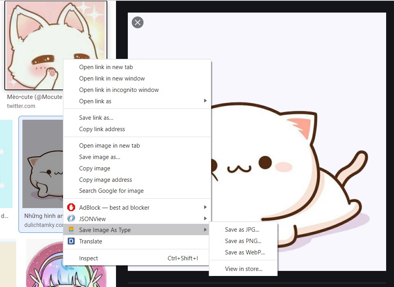This screenshot has height=287, width=394.
Task: Select Save Image As Type entry
Action: point(136,230)
